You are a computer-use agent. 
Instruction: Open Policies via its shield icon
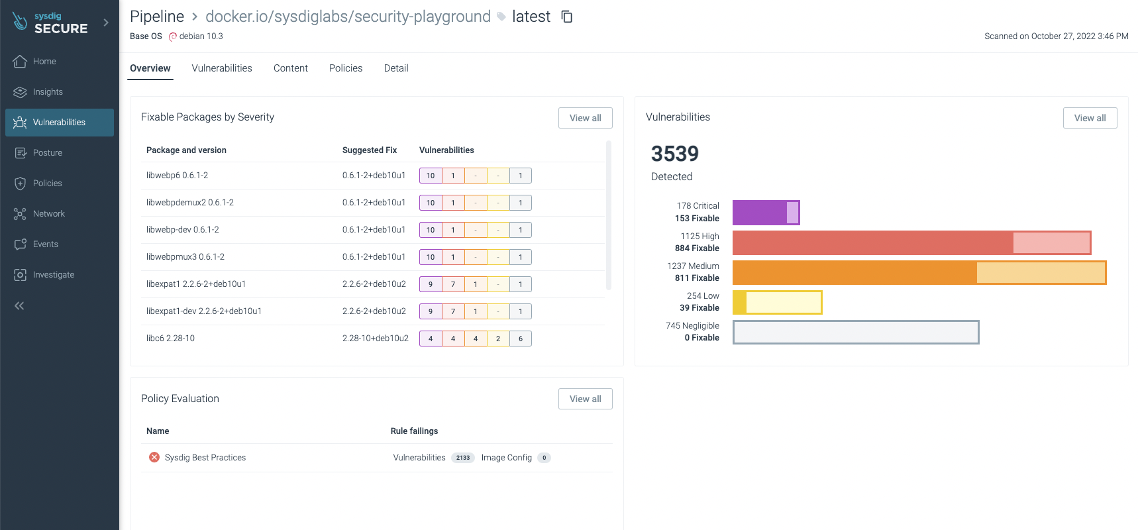(20, 183)
